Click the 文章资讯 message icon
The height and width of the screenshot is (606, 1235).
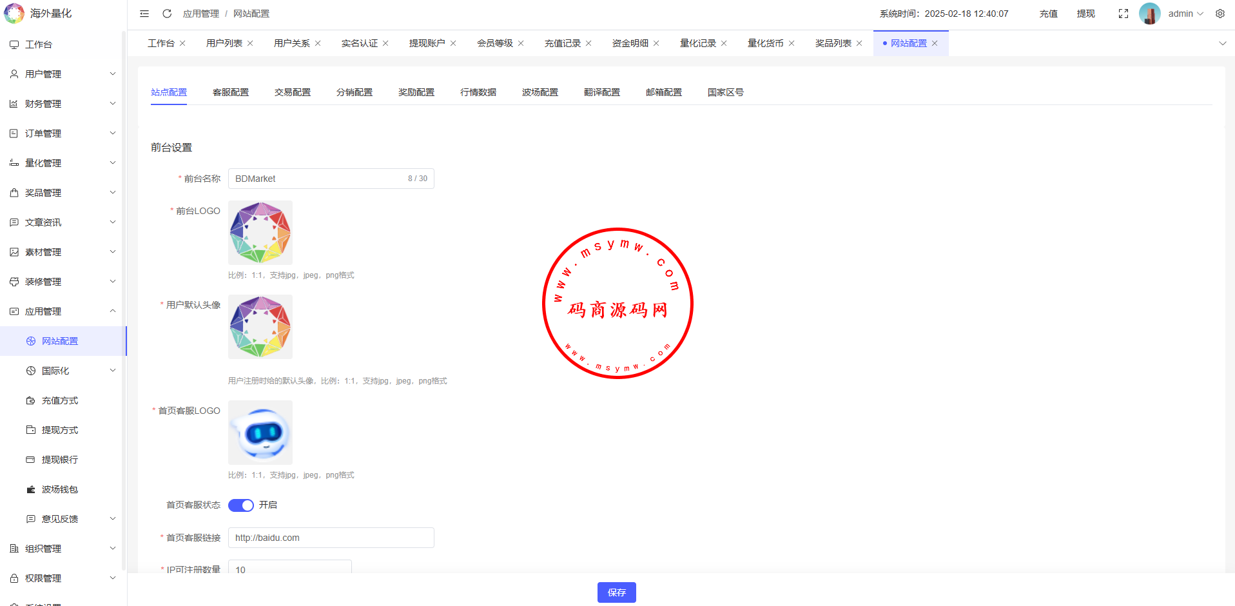click(x=14, y=222)
